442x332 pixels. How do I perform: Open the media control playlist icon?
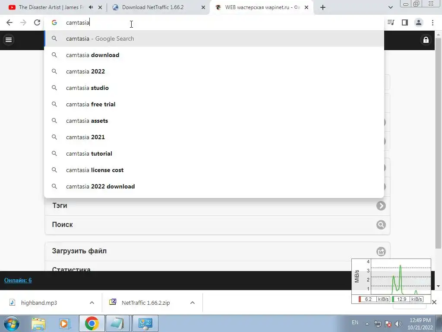[x=391, y=22]
